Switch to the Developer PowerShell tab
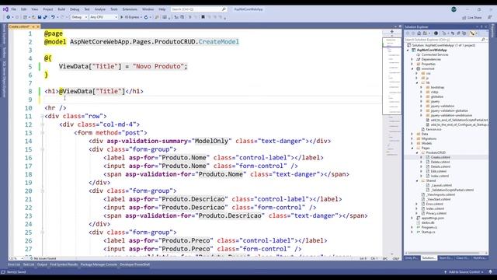 click(134, 264)
